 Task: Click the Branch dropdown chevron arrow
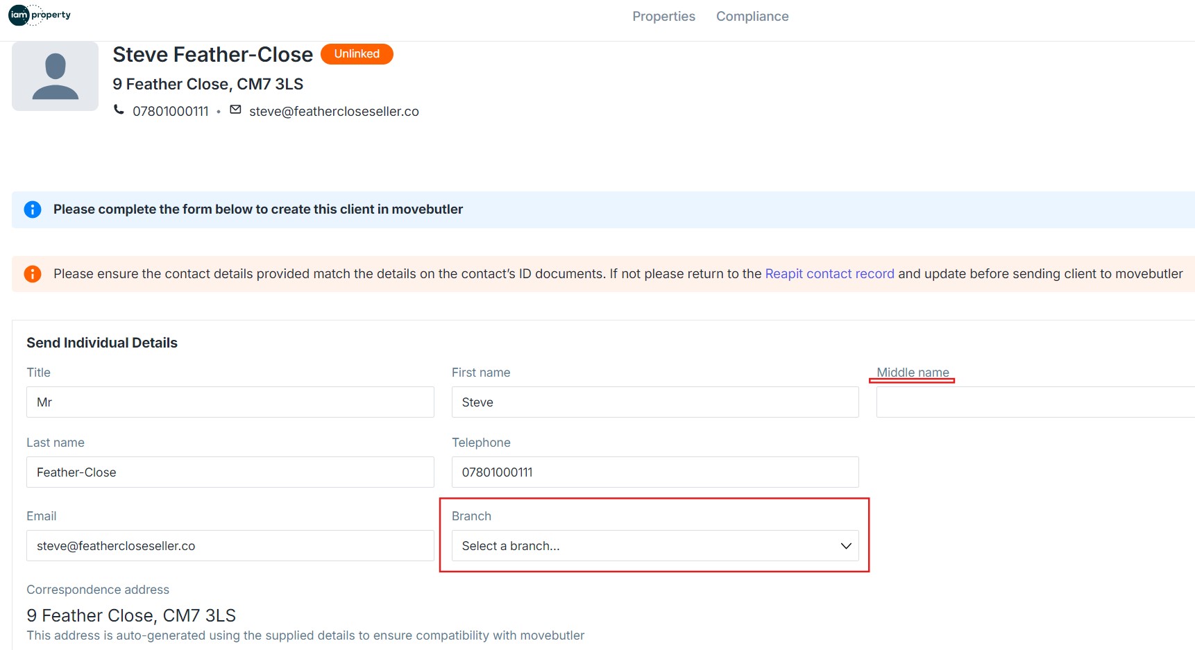[845, 546]
